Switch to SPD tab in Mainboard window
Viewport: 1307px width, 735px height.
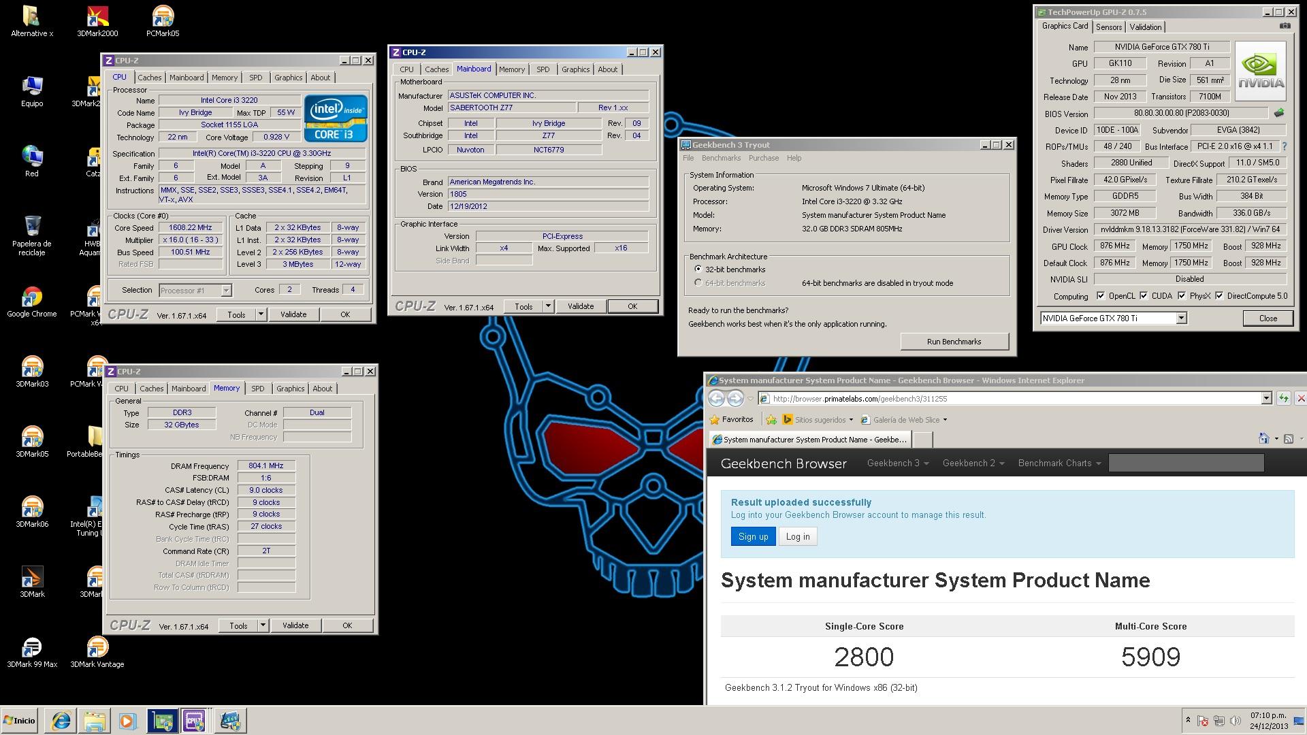tap(543, 69)
